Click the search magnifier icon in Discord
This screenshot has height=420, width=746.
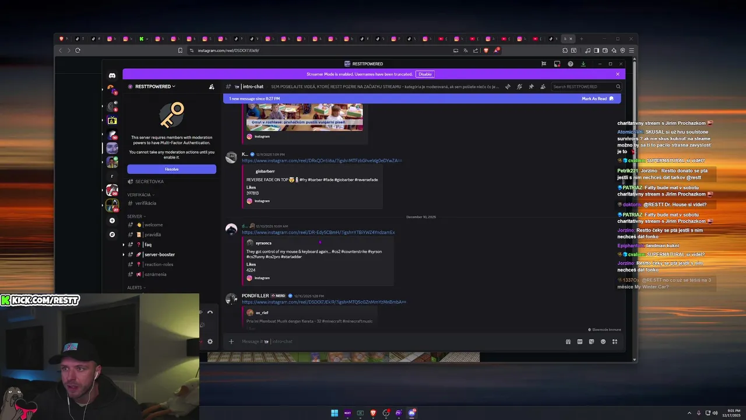point(618,86)
